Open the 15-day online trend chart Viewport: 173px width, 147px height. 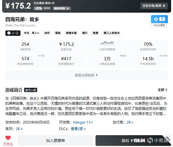click(x=107, y=46)
